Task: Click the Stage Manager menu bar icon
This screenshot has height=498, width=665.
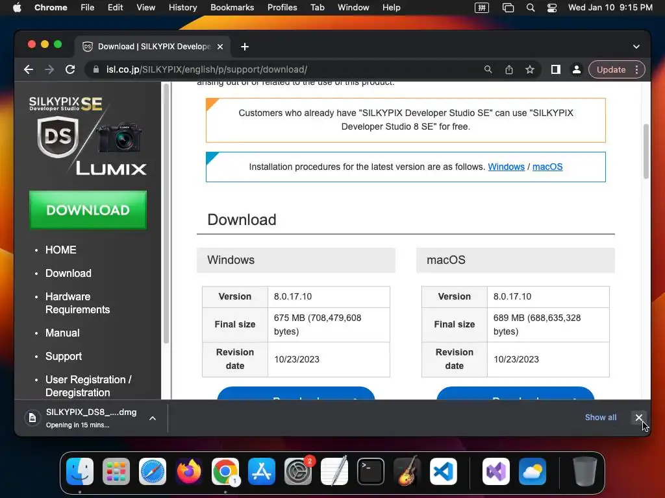Action: (508, 8)
